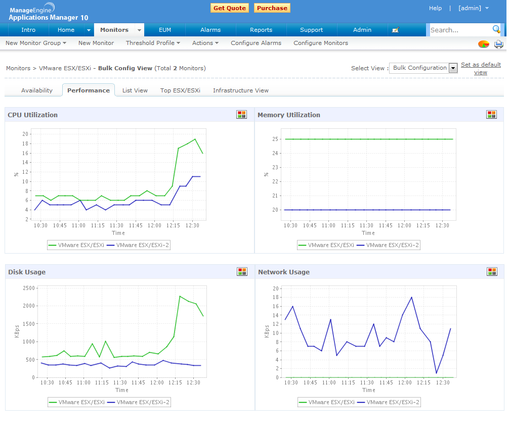The width and height of the screenshot is (509, 439).
Task: Click the printer icon
Action: [498, 44]
